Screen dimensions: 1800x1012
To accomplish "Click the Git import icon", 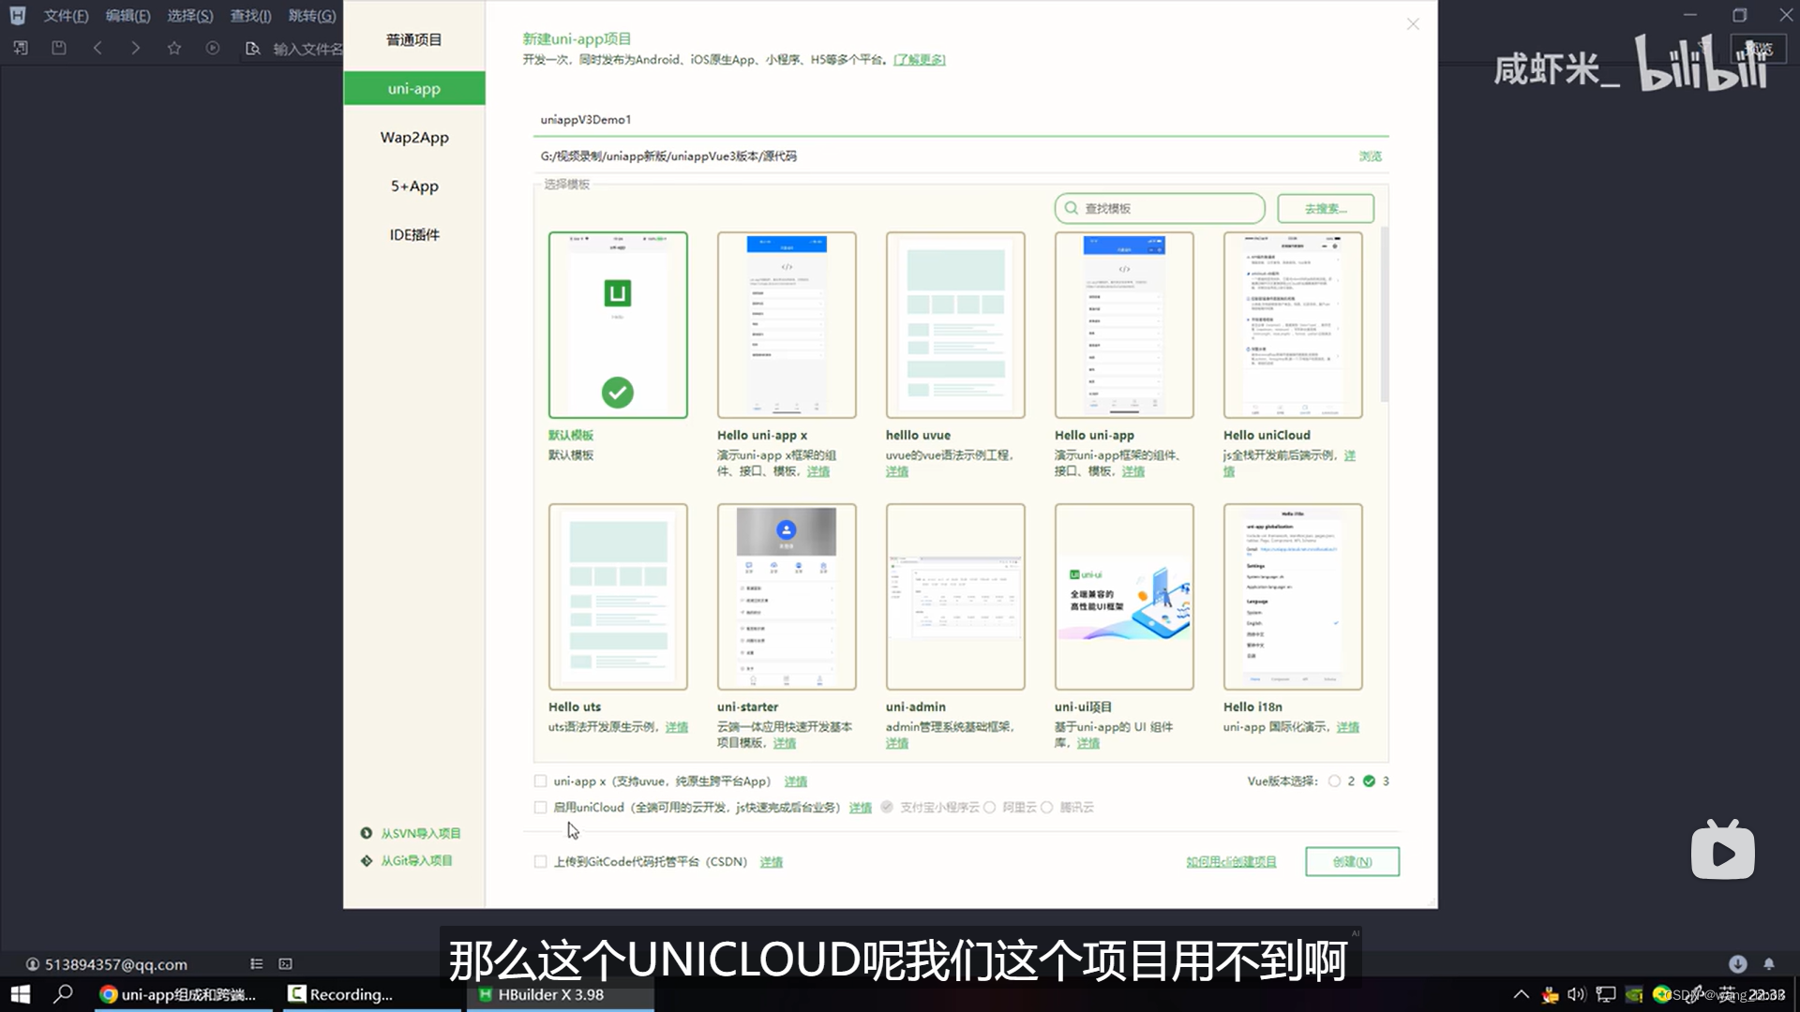I will click(367, 860).
